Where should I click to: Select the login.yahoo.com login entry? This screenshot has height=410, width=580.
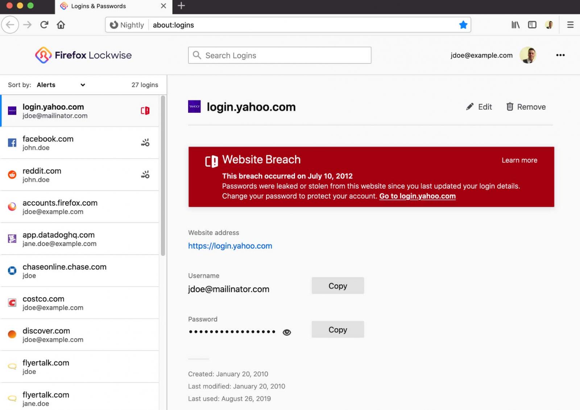pyautogui.click(x=79, y=111)
